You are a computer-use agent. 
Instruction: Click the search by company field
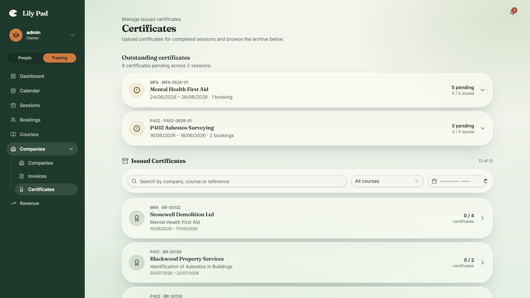pyautogui.click(x=237, y=181)
